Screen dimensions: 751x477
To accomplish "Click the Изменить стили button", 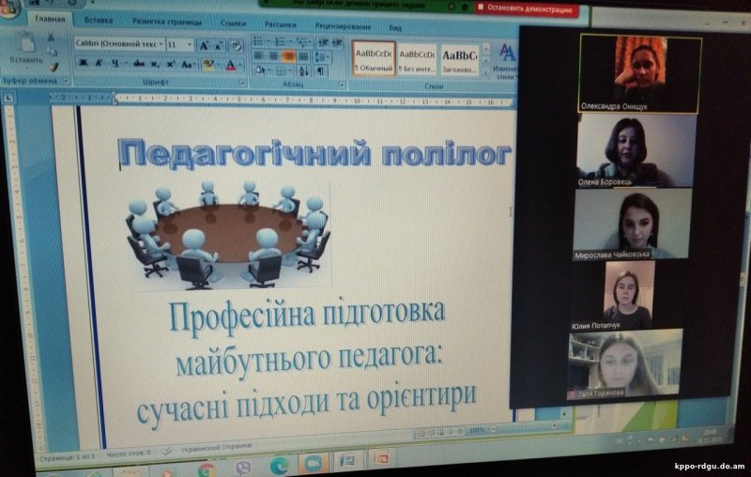I will pos(505,62).
